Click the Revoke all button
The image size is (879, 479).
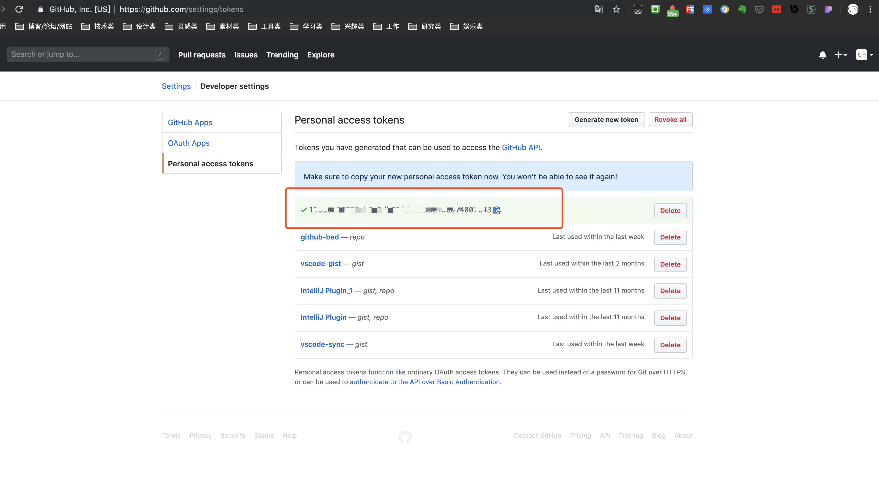click(x=670, y=119)
